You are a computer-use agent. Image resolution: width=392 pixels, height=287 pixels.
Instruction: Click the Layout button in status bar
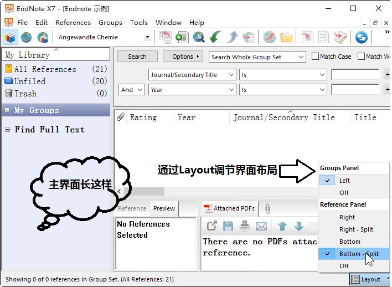(x=369, y=279)
